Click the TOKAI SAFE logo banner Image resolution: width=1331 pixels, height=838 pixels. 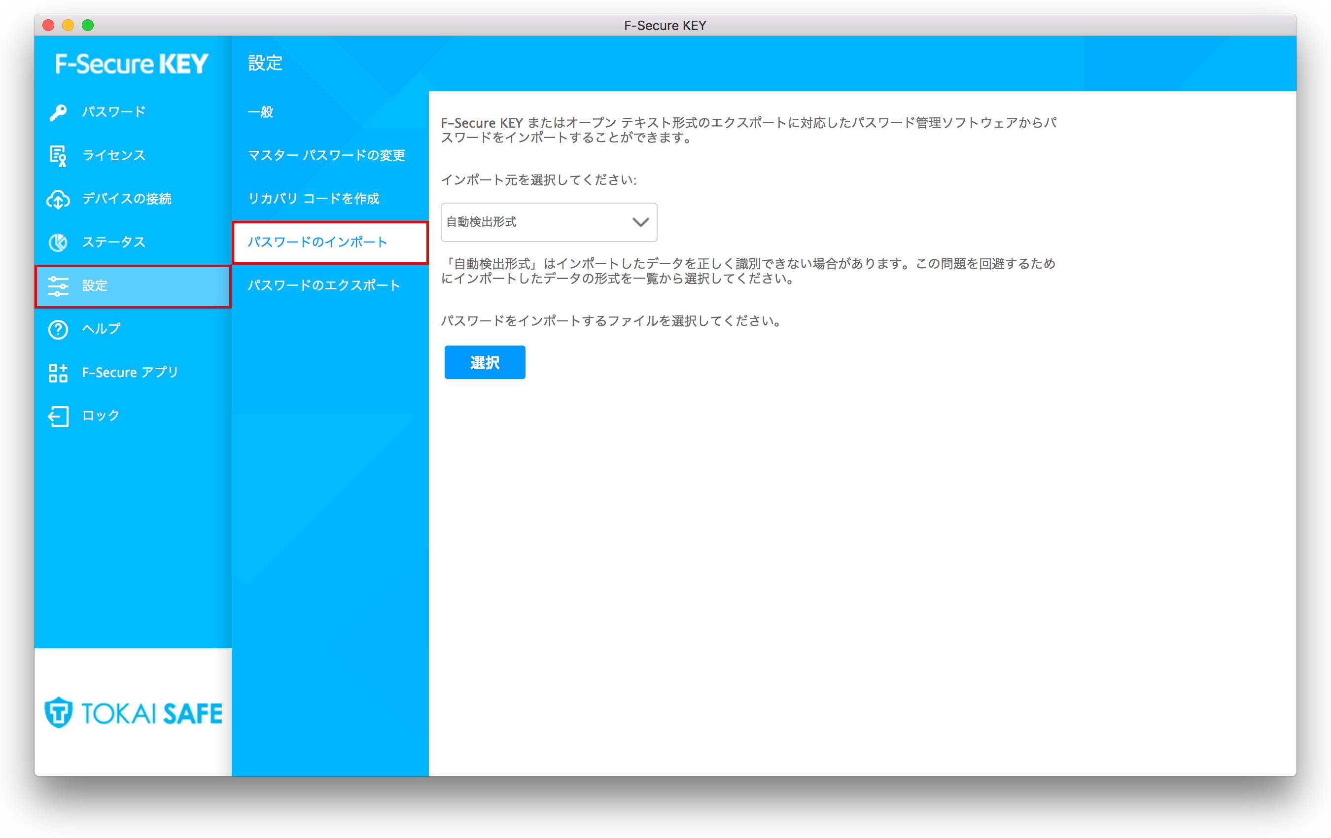[x=133, y=712]
